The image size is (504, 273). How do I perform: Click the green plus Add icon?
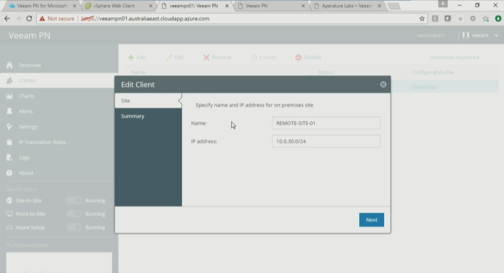click(131, 57)
